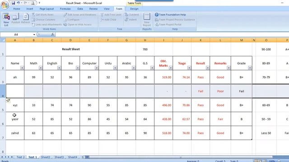Open the Bio column filter dropdown
289x162 pixels.
[78, 68]
